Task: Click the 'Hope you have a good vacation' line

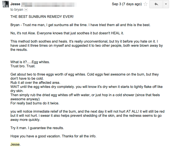Action: (x=53, y=136)
